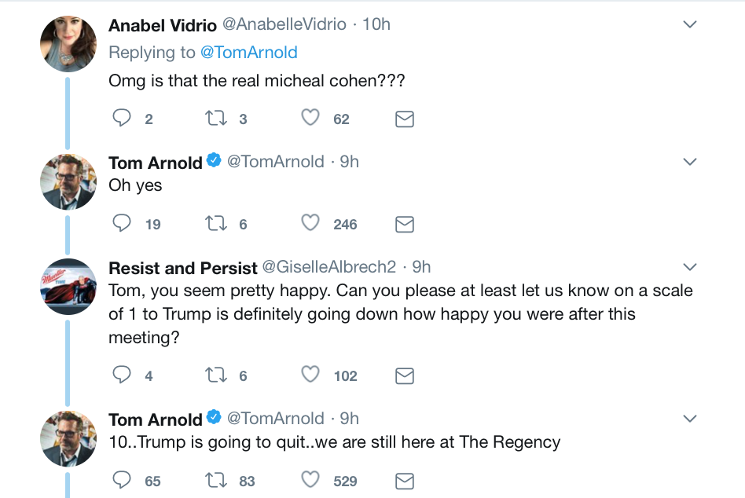Reply to Tom Arnold's 'Oh yes' tweet

[x=122, y=223]
